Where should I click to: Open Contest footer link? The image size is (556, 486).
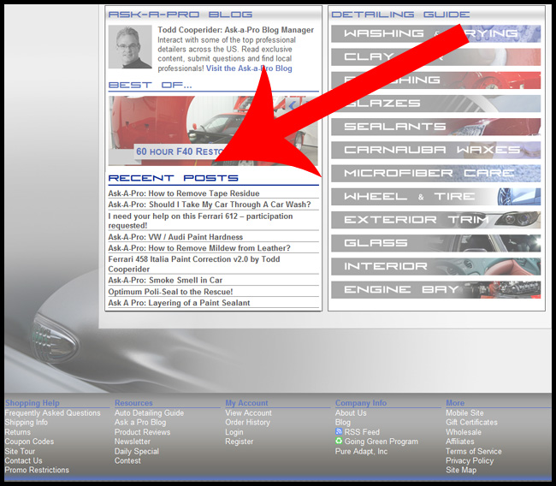pyautogui.click(x=127, y=460)
